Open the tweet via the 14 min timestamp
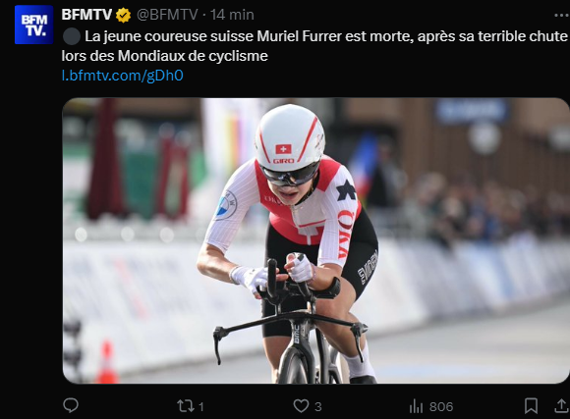 [x=232, y=15]
